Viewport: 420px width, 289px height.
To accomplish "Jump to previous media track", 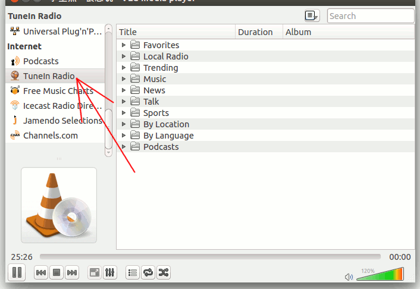I will (x=41, y=273).
